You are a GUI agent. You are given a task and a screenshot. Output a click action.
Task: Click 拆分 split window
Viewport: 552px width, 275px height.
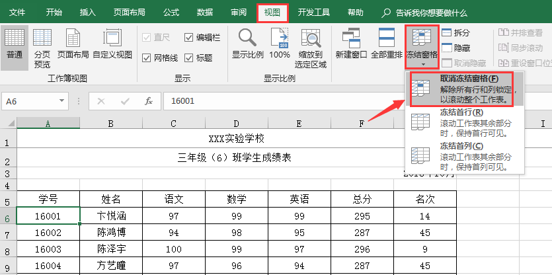pos(456,33)
